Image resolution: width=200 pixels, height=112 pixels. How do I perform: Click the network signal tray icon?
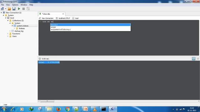(x=181, y=109)
